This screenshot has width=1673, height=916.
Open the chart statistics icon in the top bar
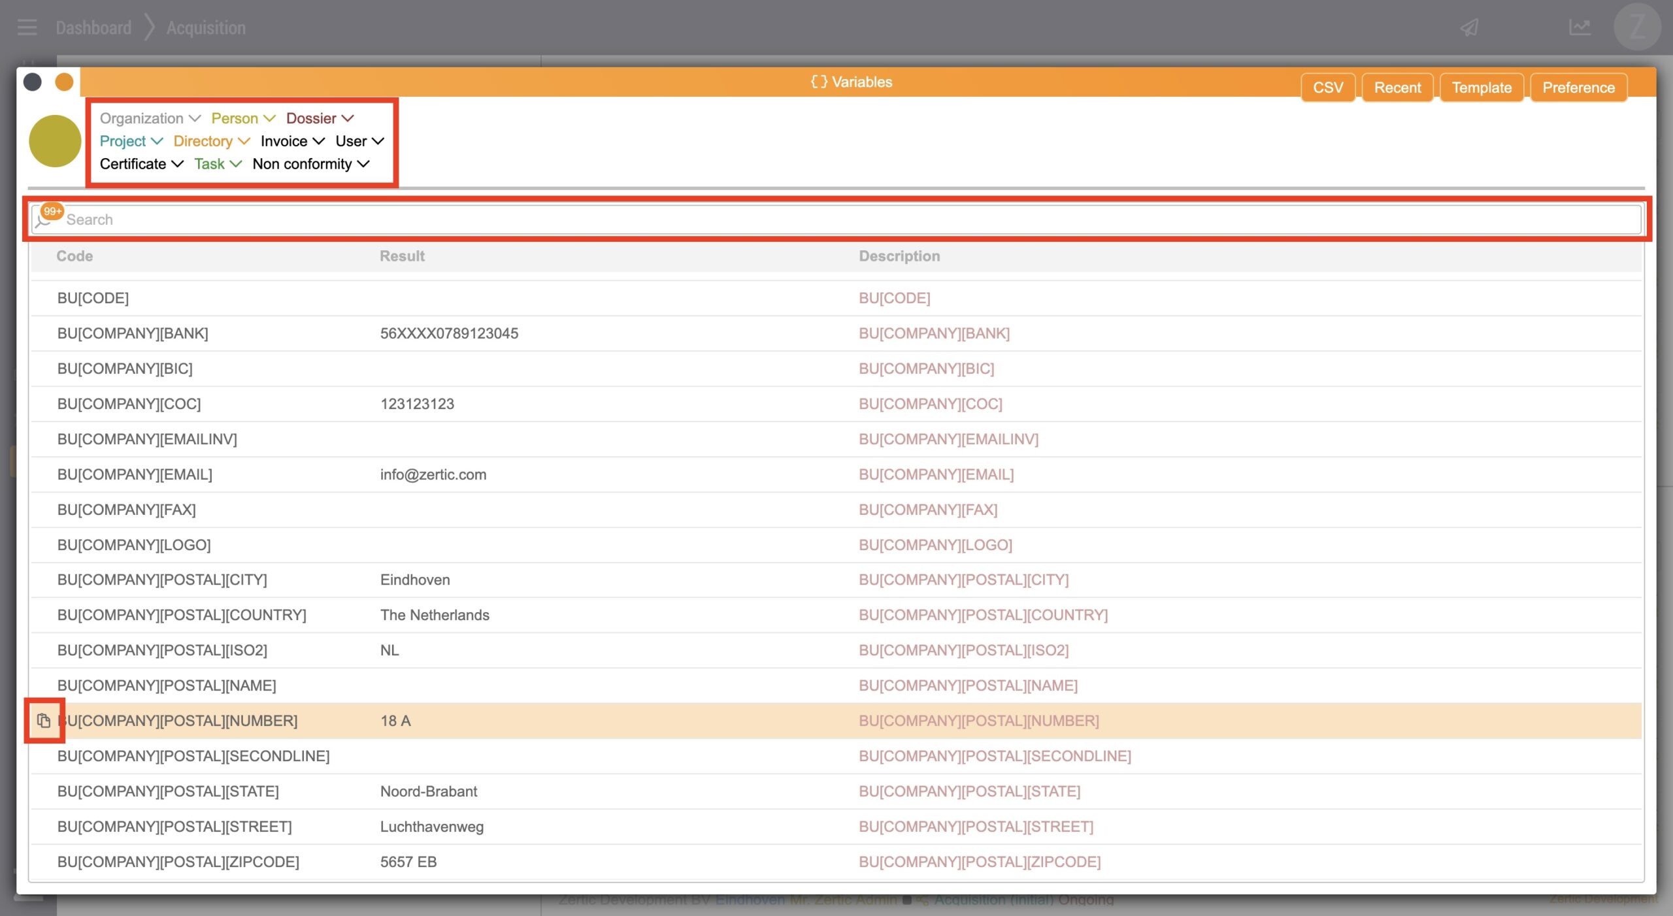(x=1580, y=27)
